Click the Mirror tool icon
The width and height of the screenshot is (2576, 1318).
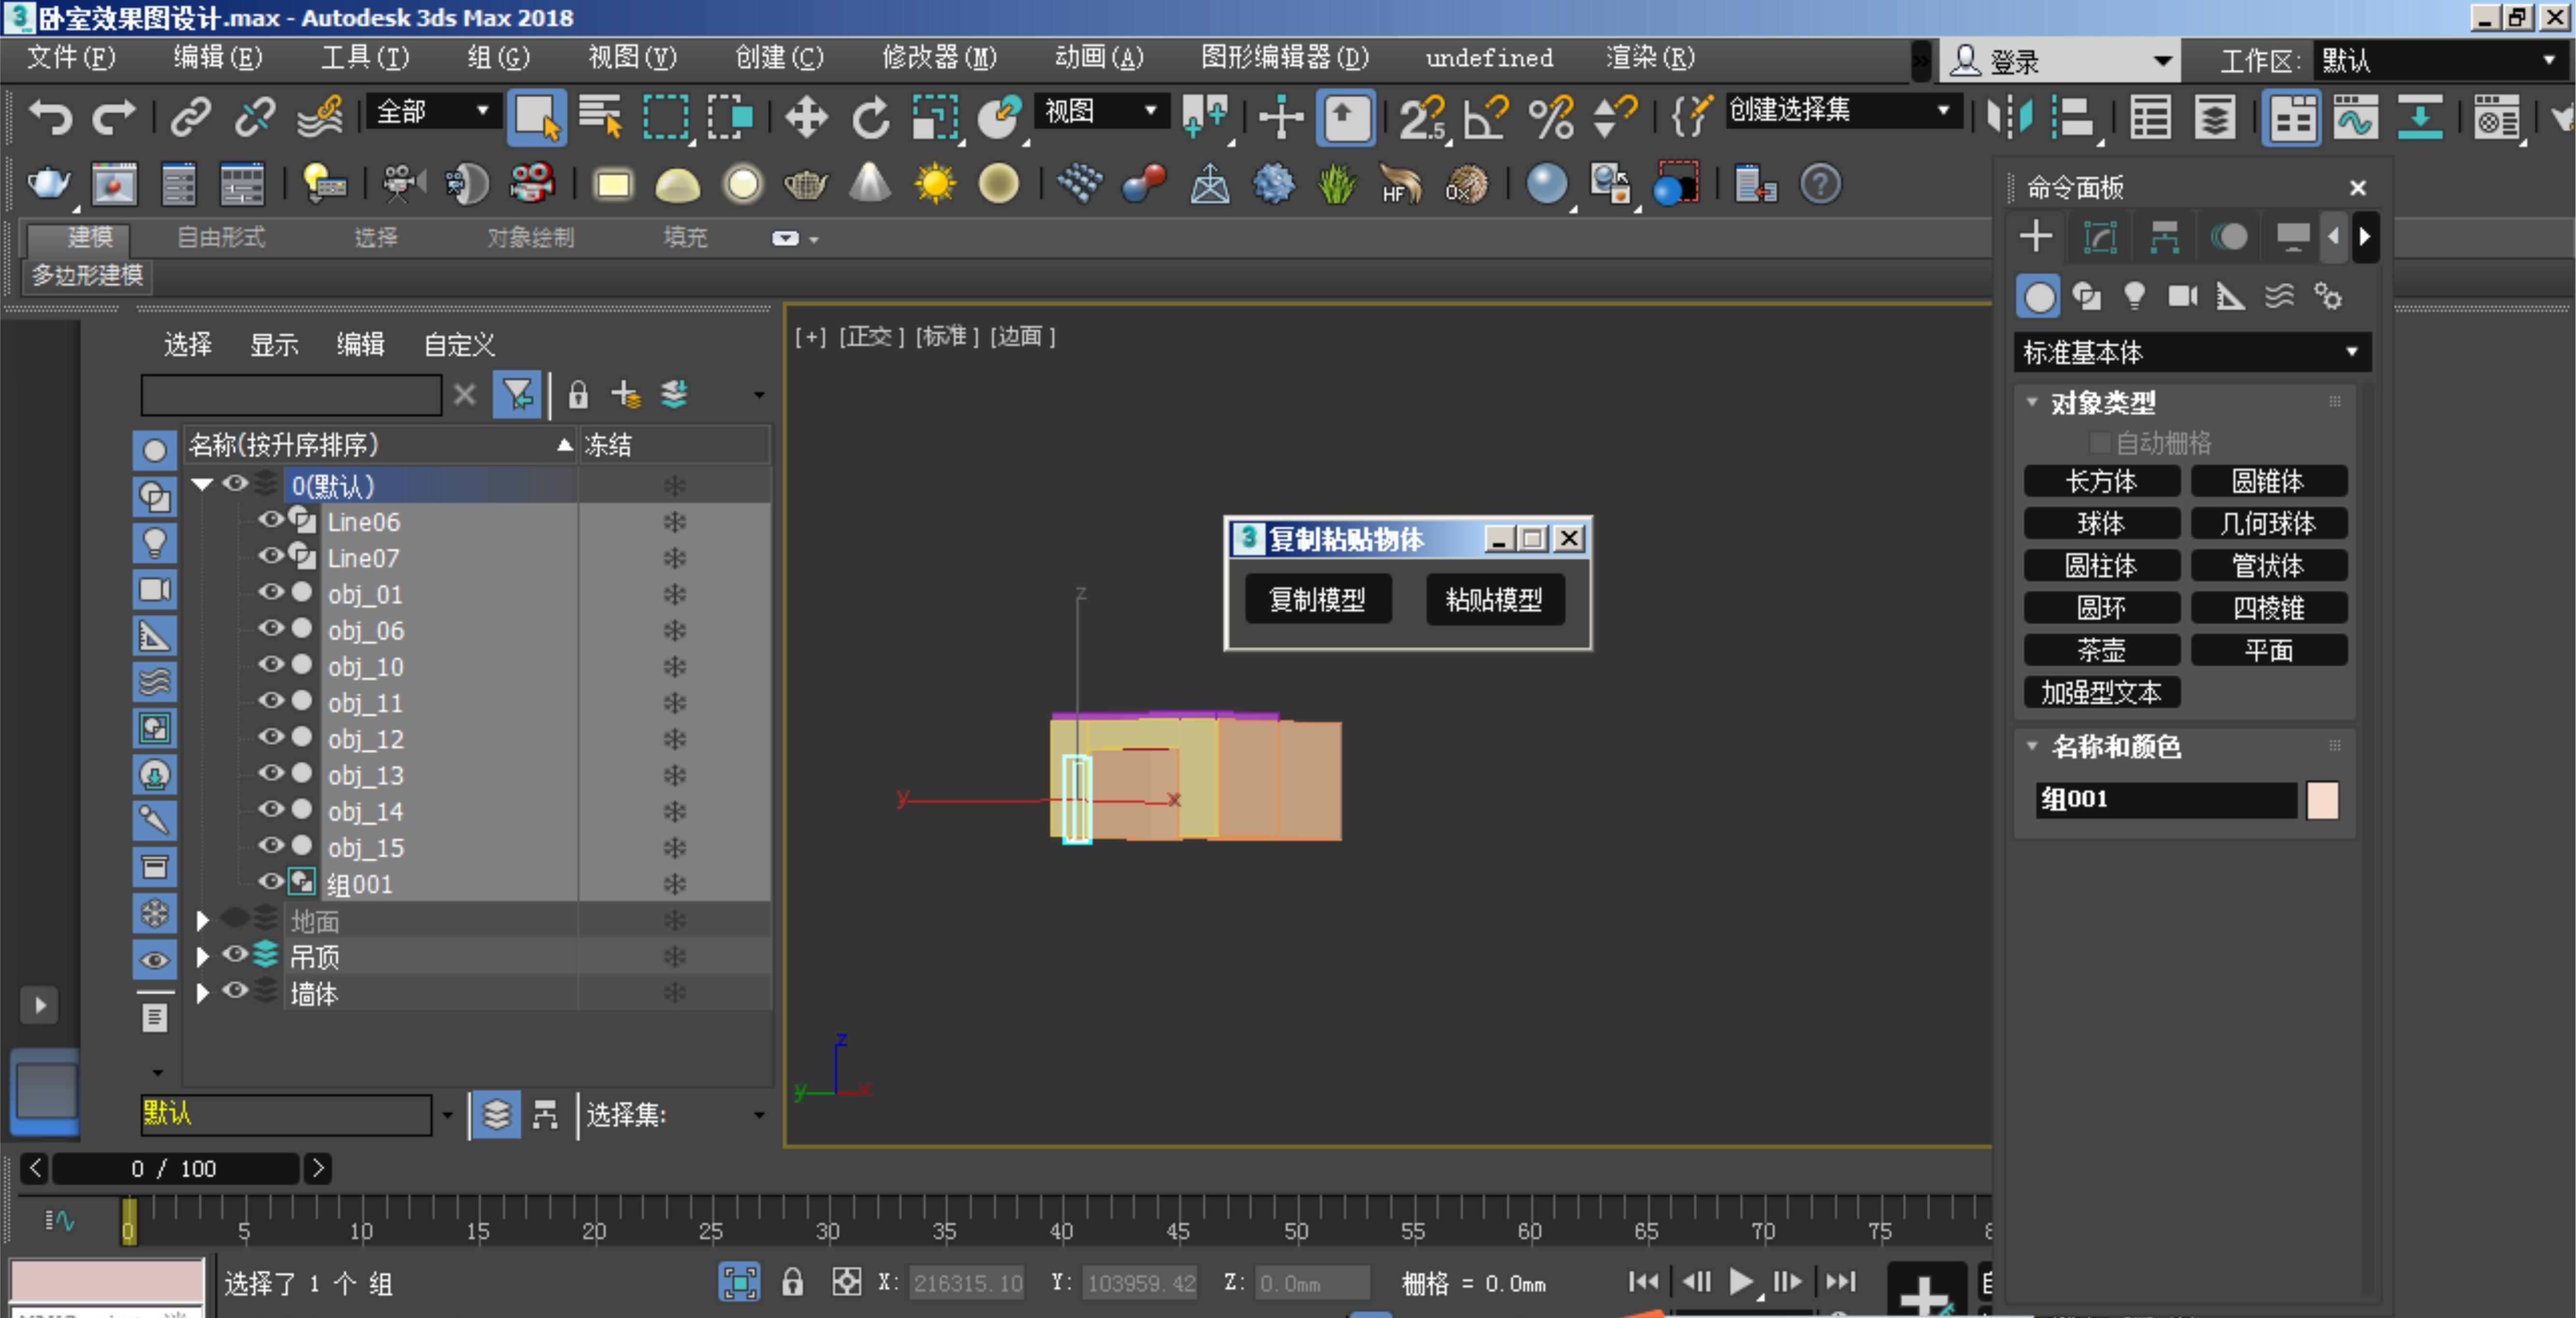coord(2009,117)
